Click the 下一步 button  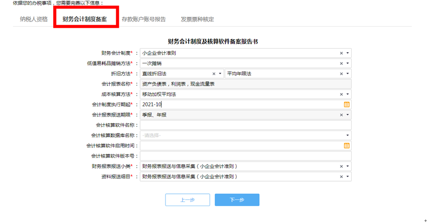(237, 200)
